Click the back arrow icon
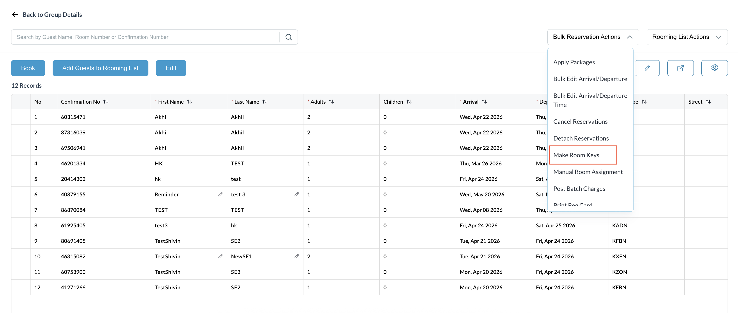 coord(15,14)
